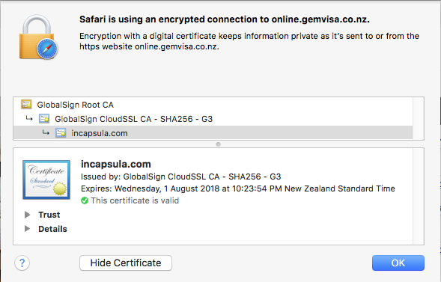The image size is (441, 282).
Task: Confirm with the OK button
Action: [398, 263]
